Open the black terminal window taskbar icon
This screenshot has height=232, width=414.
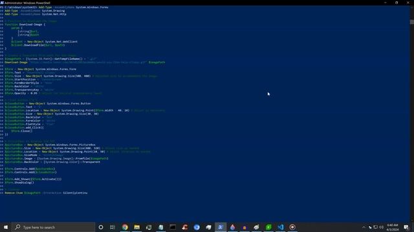pyautogui.click(x=173, y=227)
